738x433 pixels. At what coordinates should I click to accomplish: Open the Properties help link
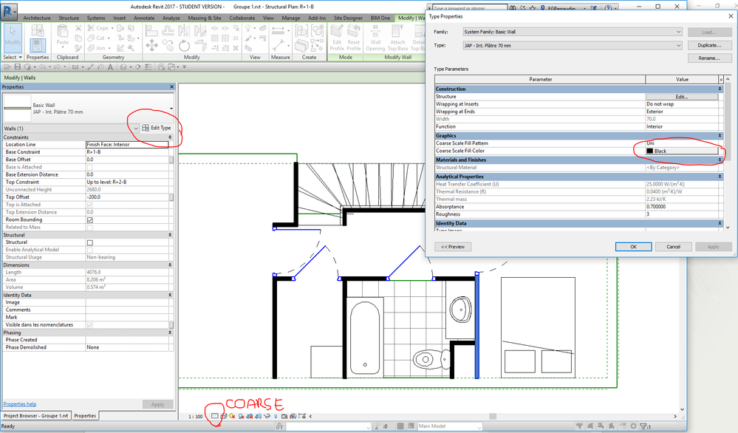pos(20,404)
